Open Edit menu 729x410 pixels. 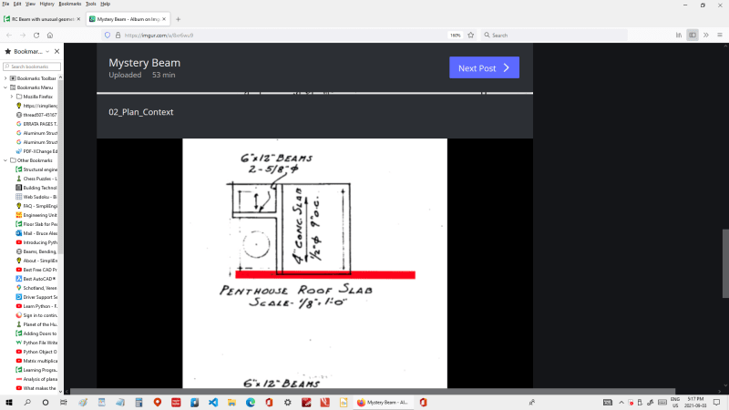coord(17,4)
